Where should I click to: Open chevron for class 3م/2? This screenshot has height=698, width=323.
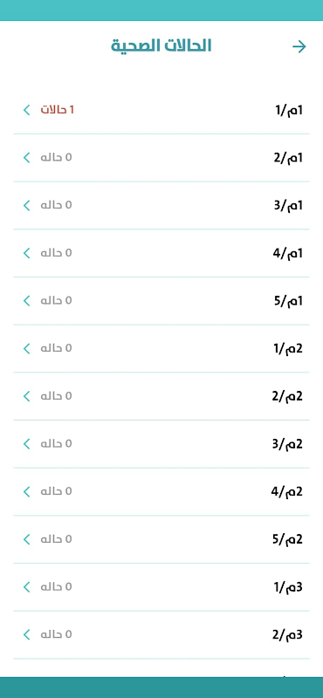(x=27, y=634)
